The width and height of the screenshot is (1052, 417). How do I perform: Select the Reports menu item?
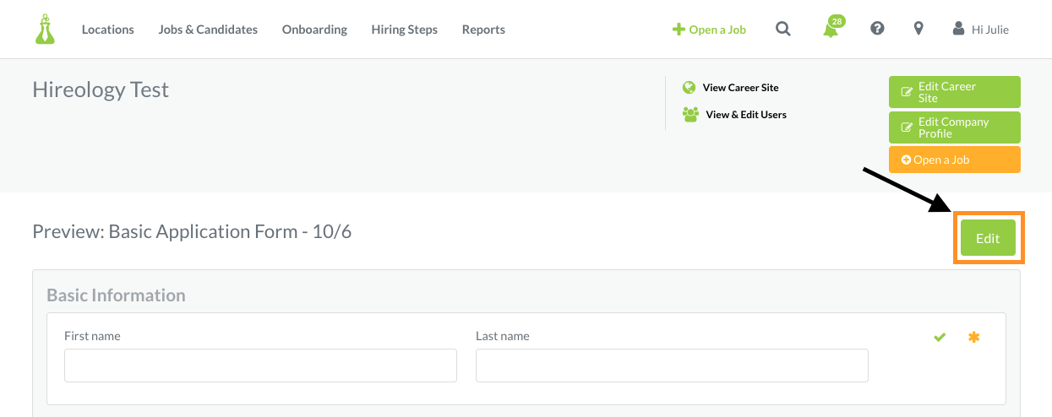[483, 30]
